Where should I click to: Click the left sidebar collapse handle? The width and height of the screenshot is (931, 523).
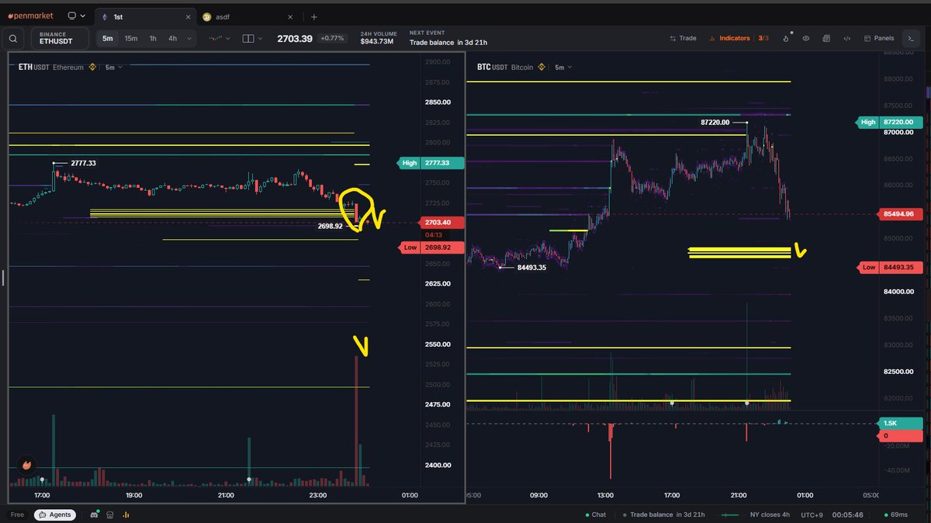click(2, 277)
